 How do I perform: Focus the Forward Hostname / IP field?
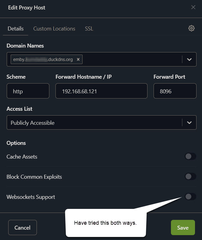coord(101,91)
